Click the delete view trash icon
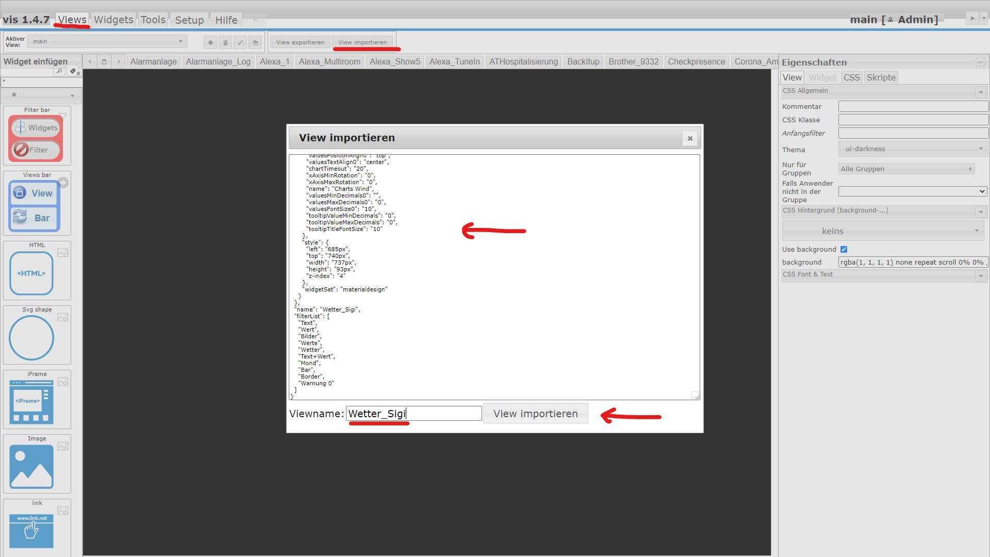Screen dimensions: 990x557 point(225,42)
